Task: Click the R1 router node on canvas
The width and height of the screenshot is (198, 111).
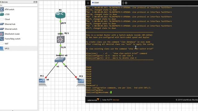Action: (x=60, y=15)
